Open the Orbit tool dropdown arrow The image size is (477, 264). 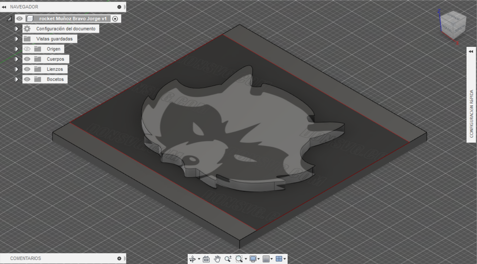coord(199,259)
